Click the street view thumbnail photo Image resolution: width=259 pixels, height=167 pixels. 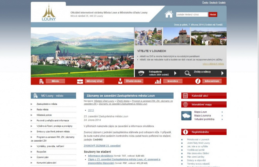(x=148, y=36)
